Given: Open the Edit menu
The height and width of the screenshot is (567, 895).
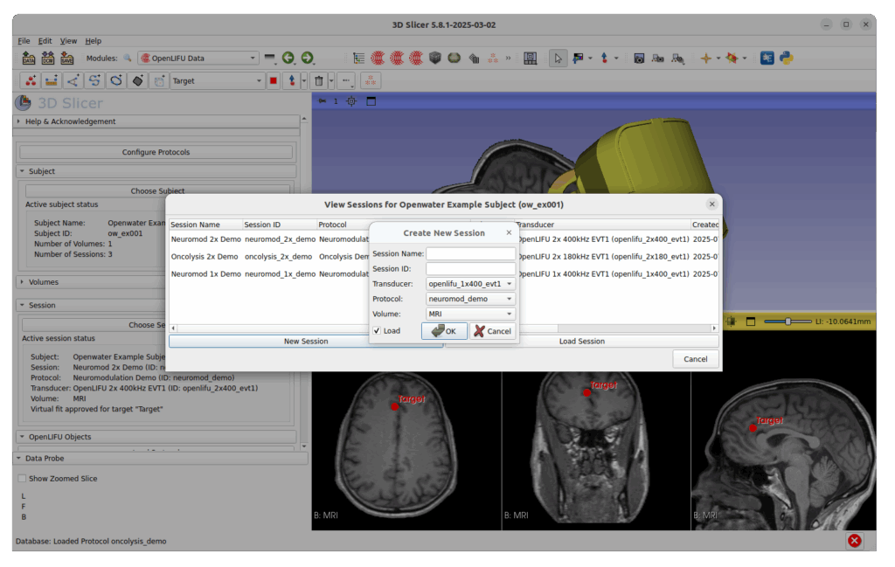Looking at the screenshot, I should (45, 41).
